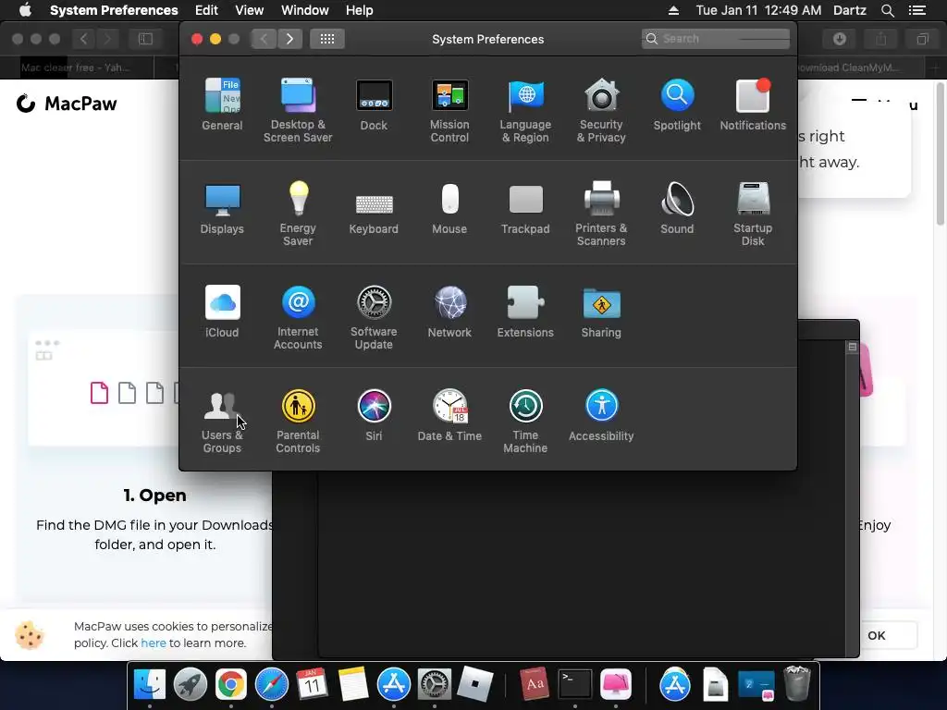
Task: Show Safari downloads
Action: 840,39
